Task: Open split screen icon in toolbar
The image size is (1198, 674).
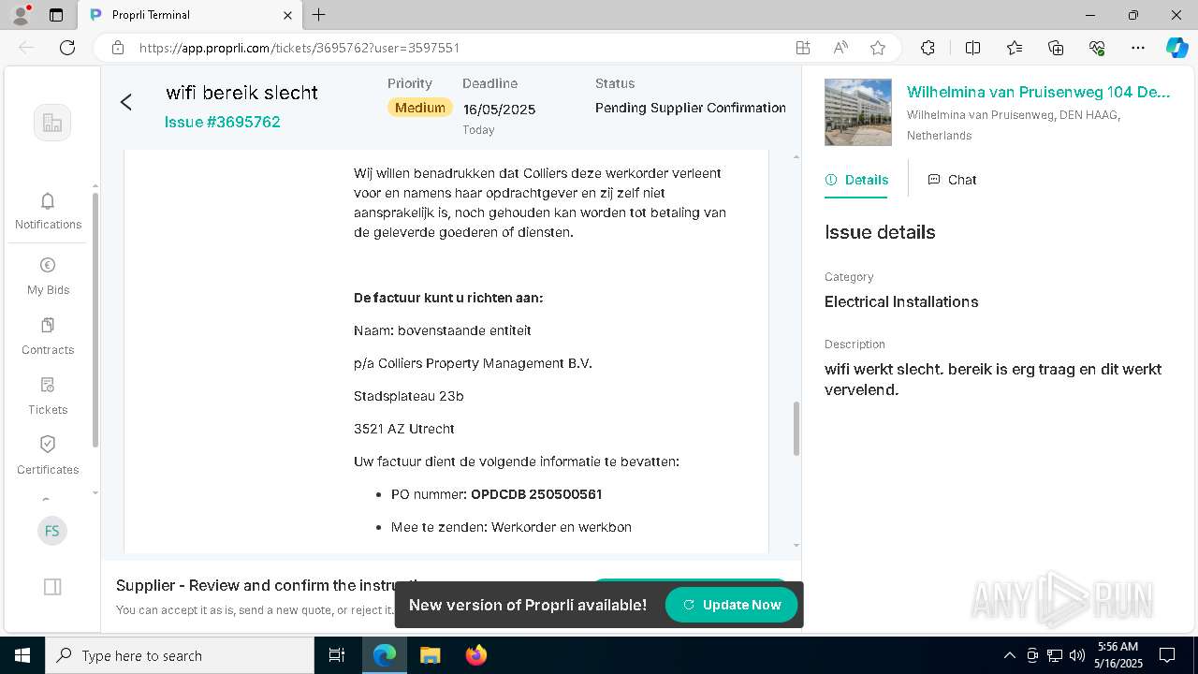Action: tap(972, 48)
